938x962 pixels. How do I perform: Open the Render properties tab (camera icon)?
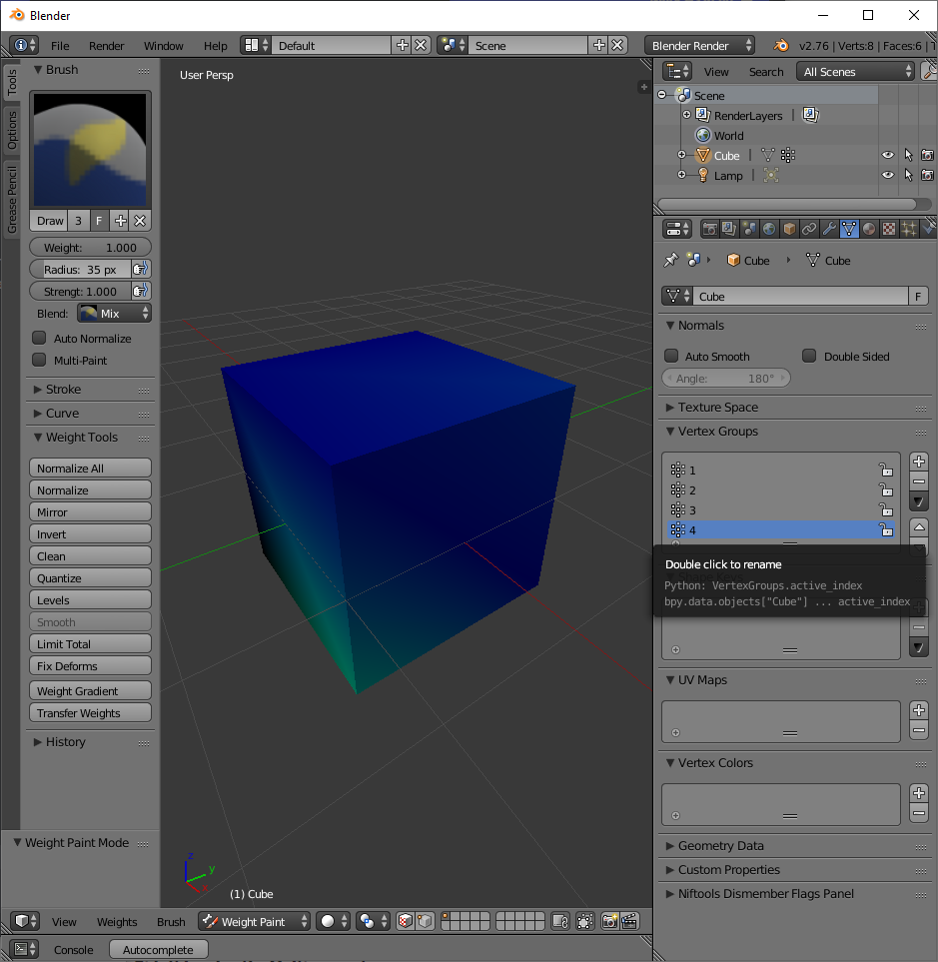pos(710,229)
